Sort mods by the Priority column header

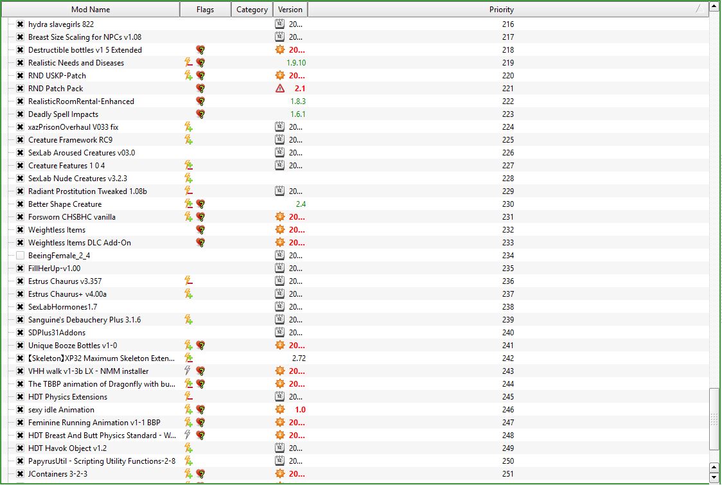tap(501, 10)
